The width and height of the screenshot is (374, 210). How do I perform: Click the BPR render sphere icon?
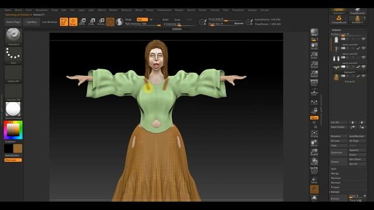[314, 33]
